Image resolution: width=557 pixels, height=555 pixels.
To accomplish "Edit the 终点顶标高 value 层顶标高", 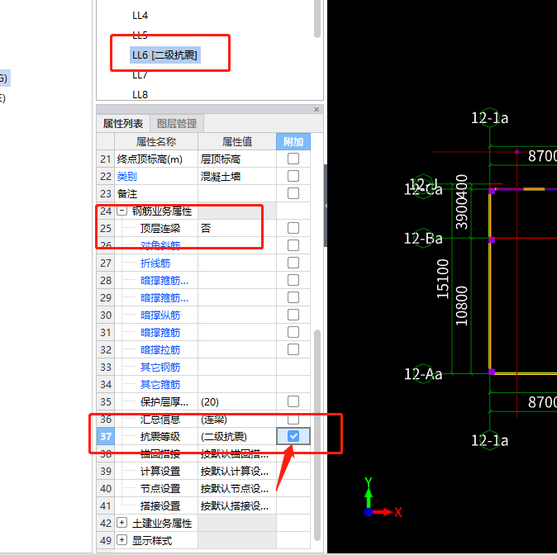I will click(237, 159).
